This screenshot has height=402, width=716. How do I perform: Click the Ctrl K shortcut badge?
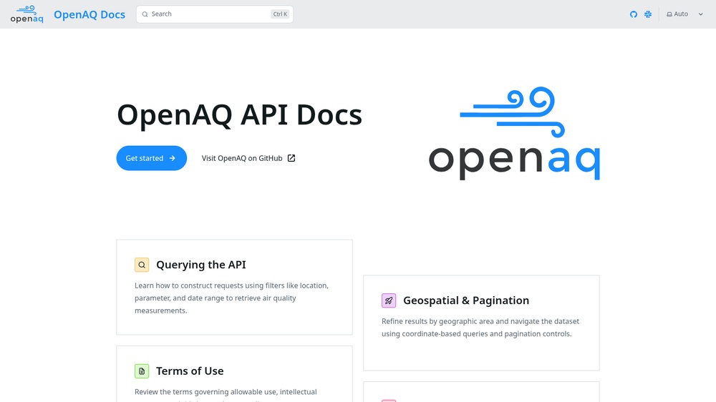coord(280,14)
